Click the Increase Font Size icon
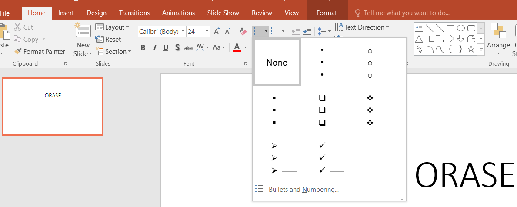This screenshot has height=207, width=517. coord(217,32)
